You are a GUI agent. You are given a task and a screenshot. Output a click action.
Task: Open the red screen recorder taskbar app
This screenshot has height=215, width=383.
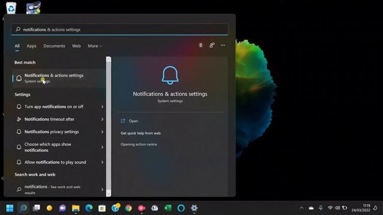point(141,208)
